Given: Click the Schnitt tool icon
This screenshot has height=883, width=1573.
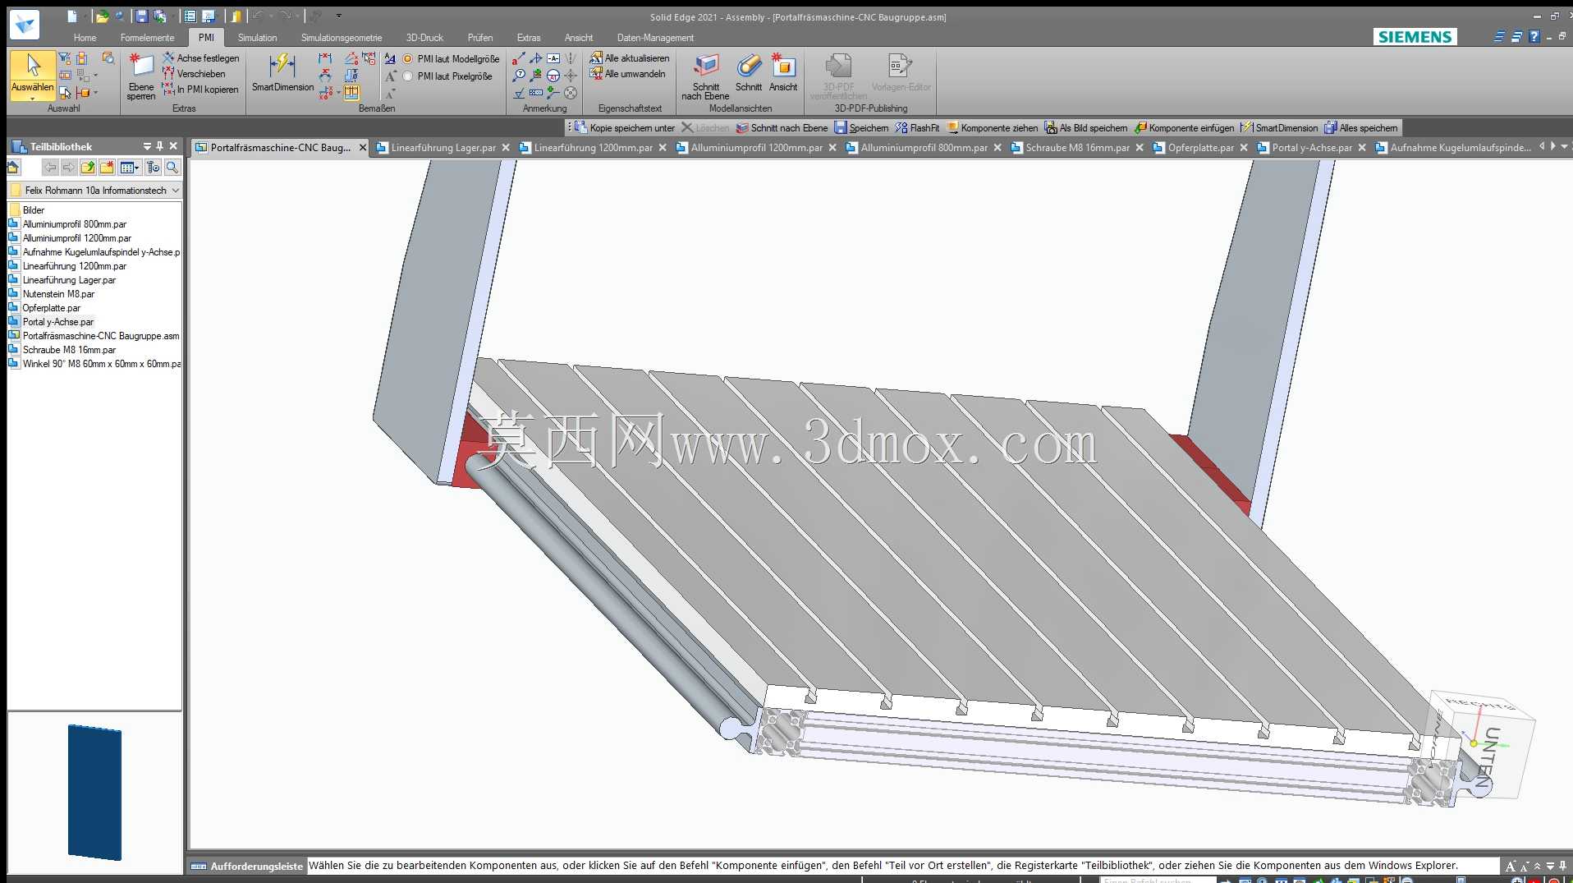Looking at the screenshot, I should tap(749, 72).
